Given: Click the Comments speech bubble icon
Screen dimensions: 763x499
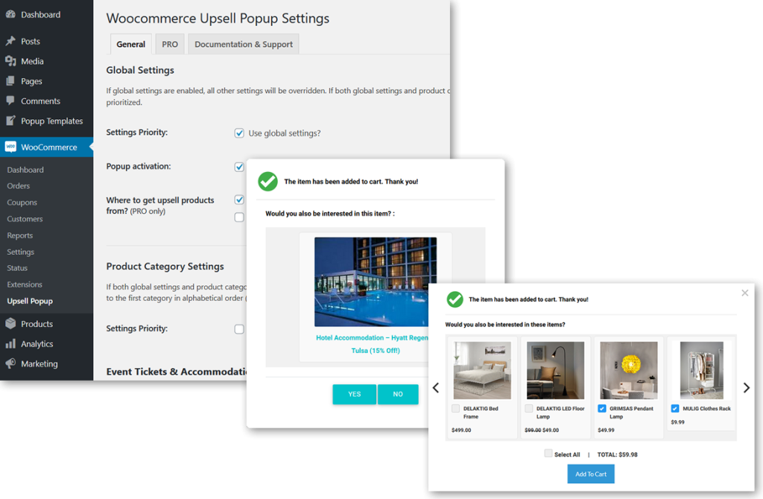Looking at the screenshot, I should pyautogui.click(x=10, y=101).
